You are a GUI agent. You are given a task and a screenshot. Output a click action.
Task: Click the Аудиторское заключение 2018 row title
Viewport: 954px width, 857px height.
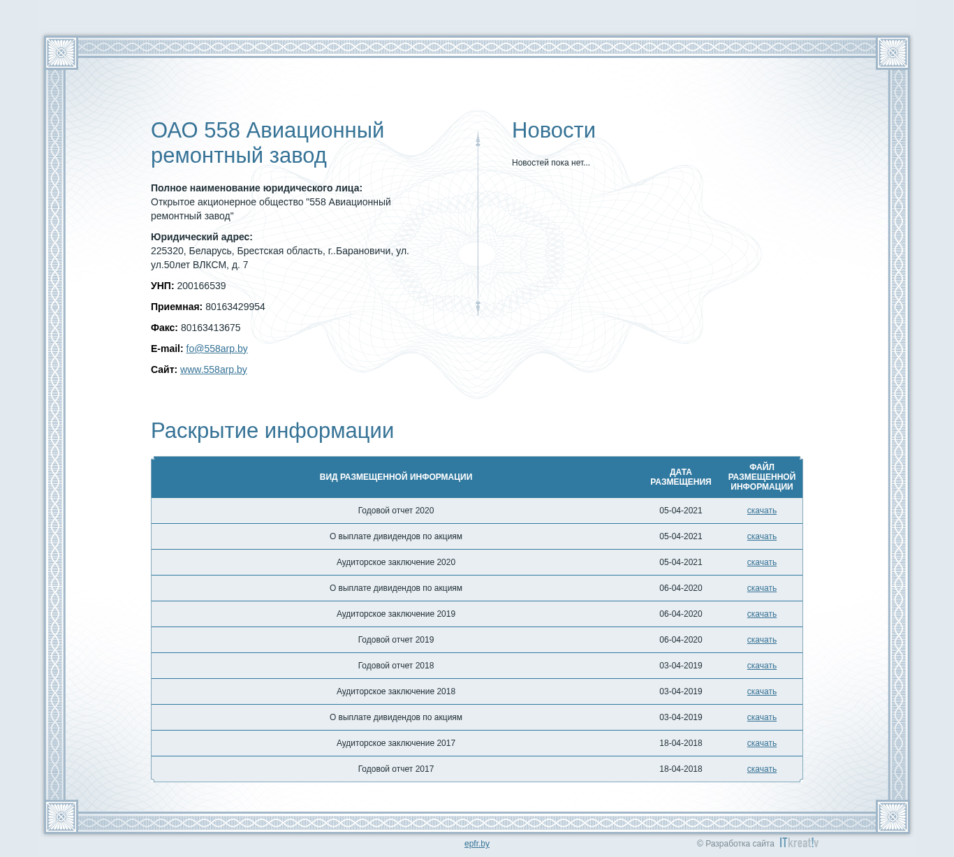[x=396, y=691]
